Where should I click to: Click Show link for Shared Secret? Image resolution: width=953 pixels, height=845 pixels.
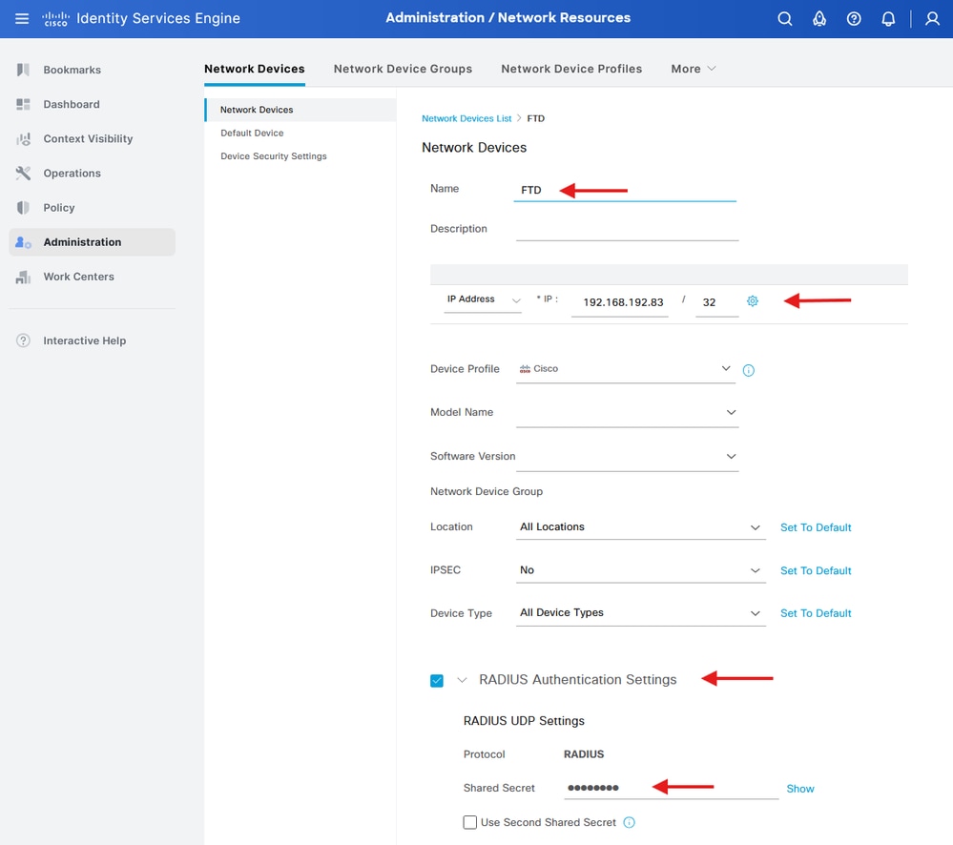click(x=799, y=789)
